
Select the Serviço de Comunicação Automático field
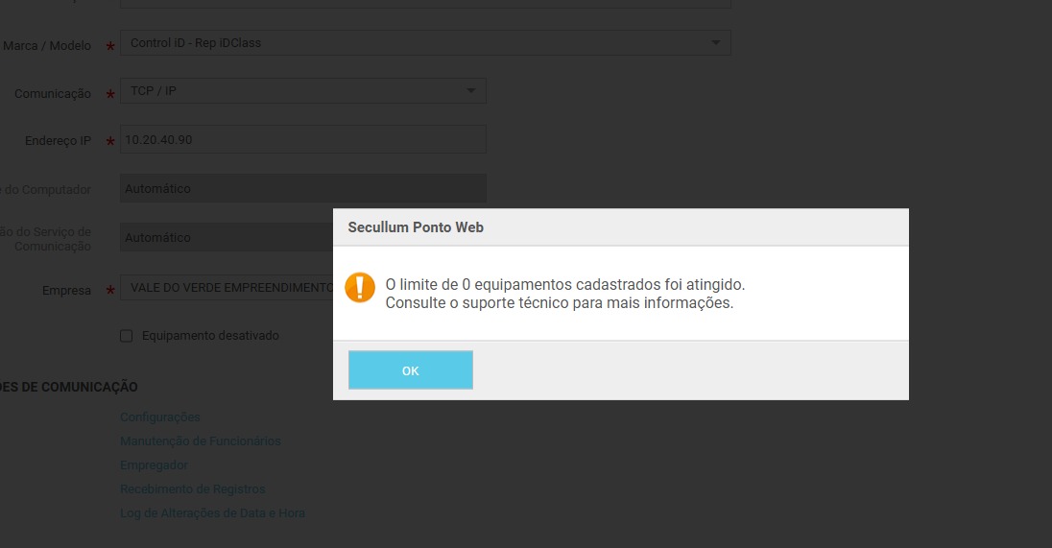pyautogui.click(x=226, y=237)
